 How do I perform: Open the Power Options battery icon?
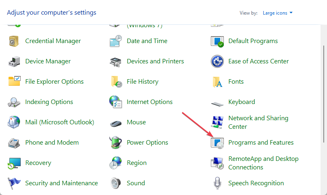click(x=116, y=143)
